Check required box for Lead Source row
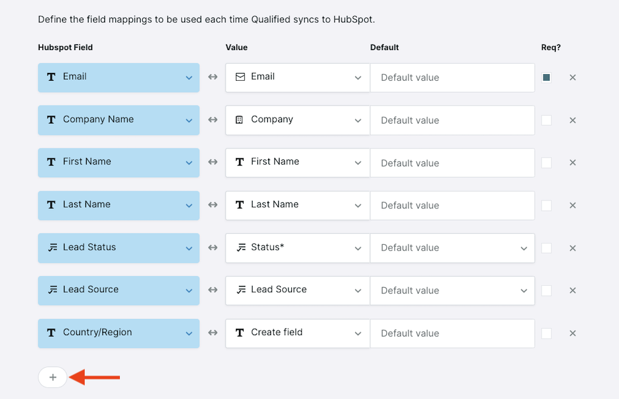Image resolution: width=619 pixels, height=399 pixels. [547, 290]
